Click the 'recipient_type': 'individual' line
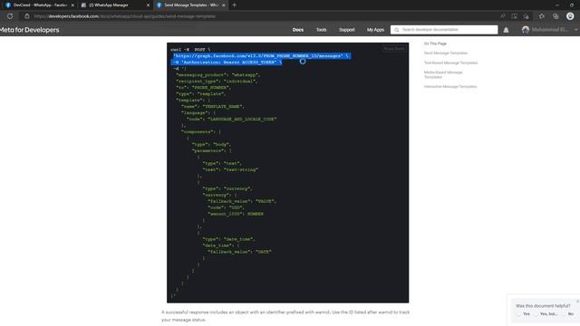Viewport: 580px width, 326px height. pos(217,81)
